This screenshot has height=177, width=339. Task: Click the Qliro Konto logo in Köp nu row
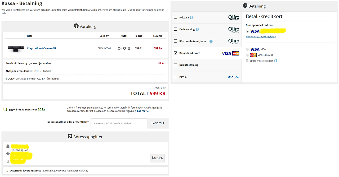click(234, 41)
